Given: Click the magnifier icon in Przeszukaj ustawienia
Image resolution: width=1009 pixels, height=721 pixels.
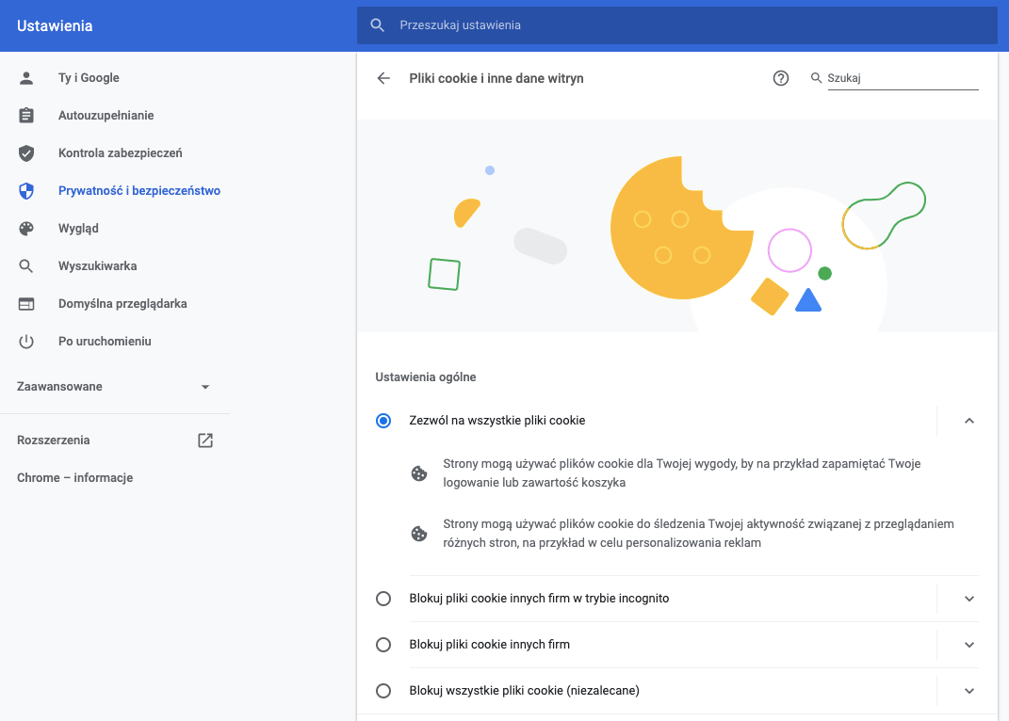Looking at the screenshot, I should pos(378,24).
